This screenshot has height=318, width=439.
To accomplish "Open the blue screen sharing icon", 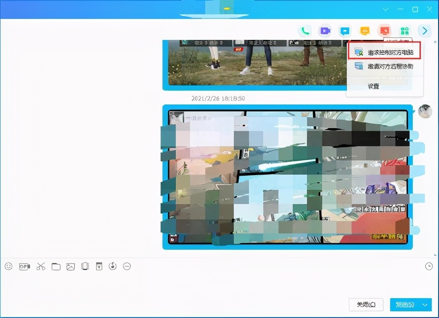I will [x=344, y=31].
